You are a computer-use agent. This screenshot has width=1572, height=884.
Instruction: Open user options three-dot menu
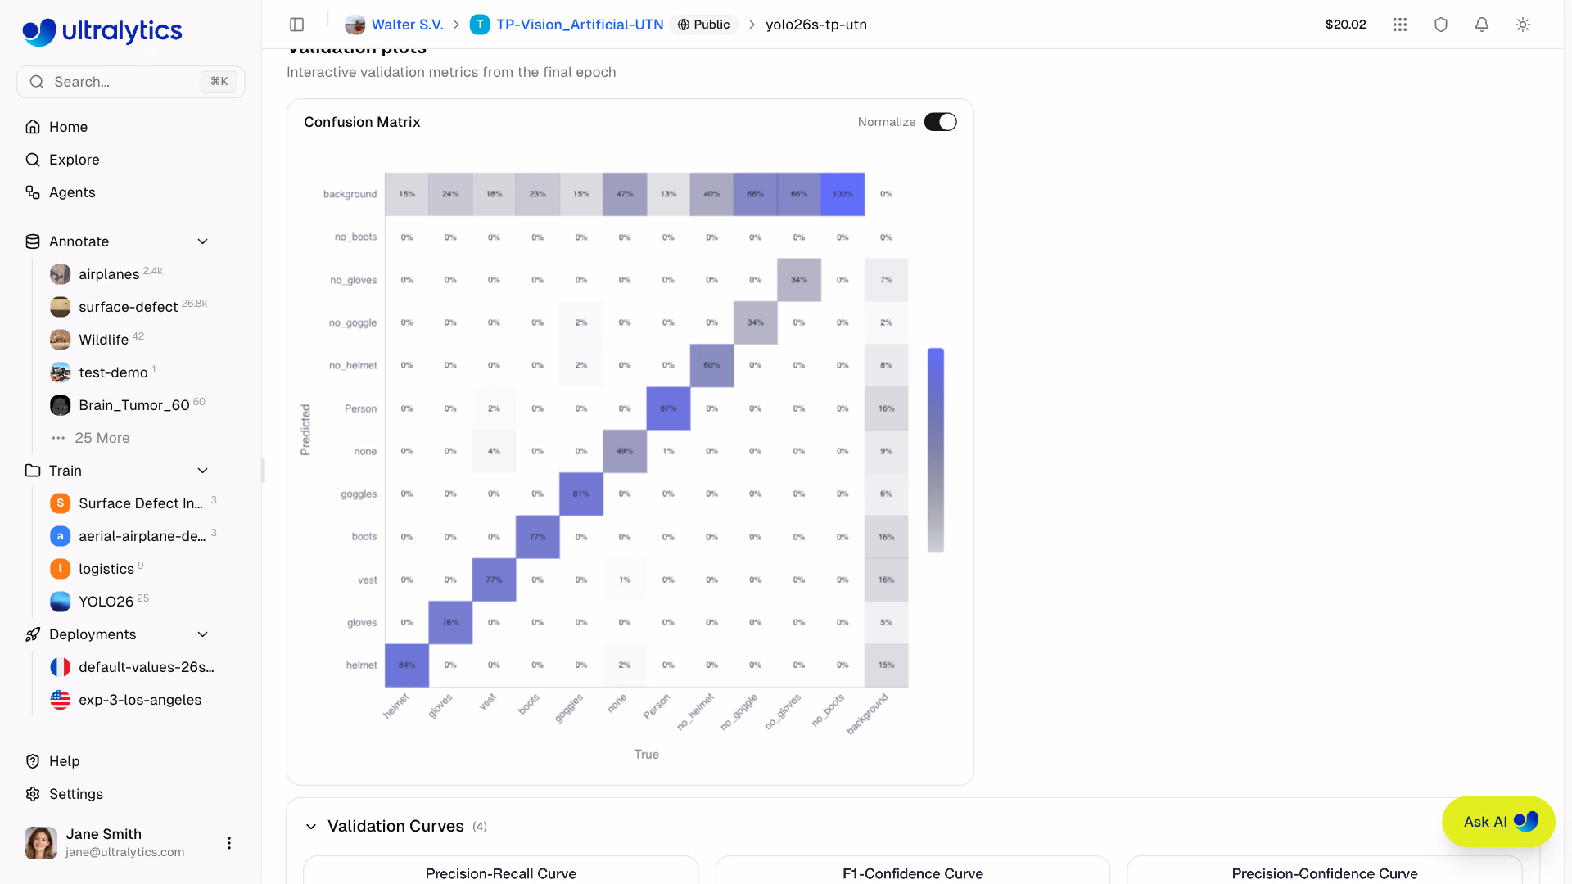coord(229,843)
